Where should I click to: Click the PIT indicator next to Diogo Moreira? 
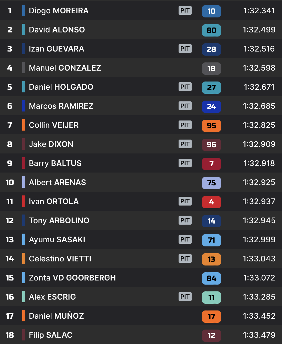(x=185, y=11)
